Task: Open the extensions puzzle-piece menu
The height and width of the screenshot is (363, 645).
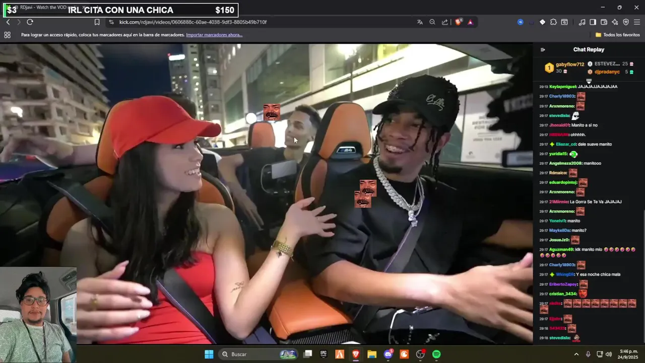Action: [553, 22]
